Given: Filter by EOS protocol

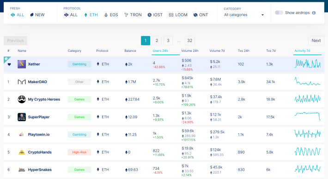Looking at the screenshot, I should (x=111, y=15).
